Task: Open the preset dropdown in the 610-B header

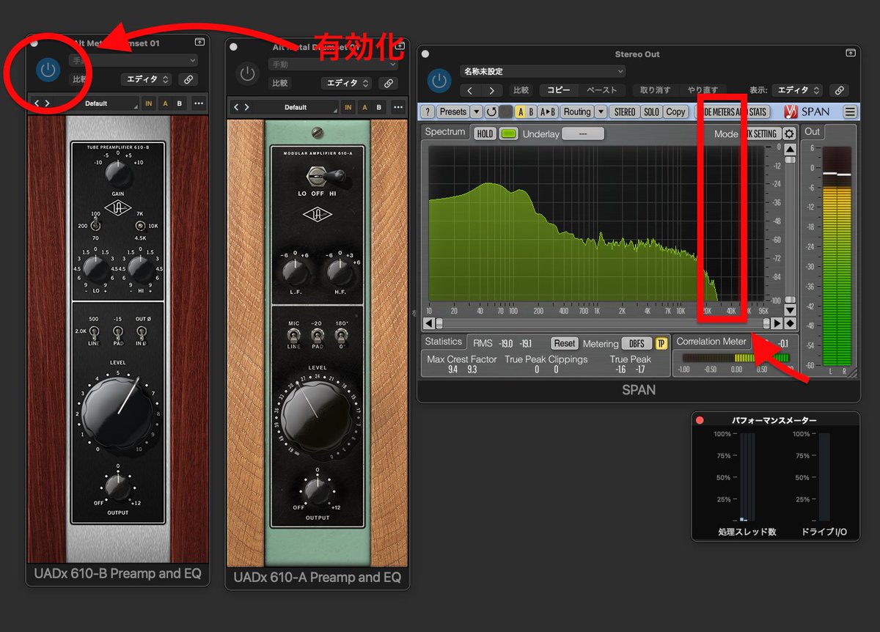Action: (133, 60)
